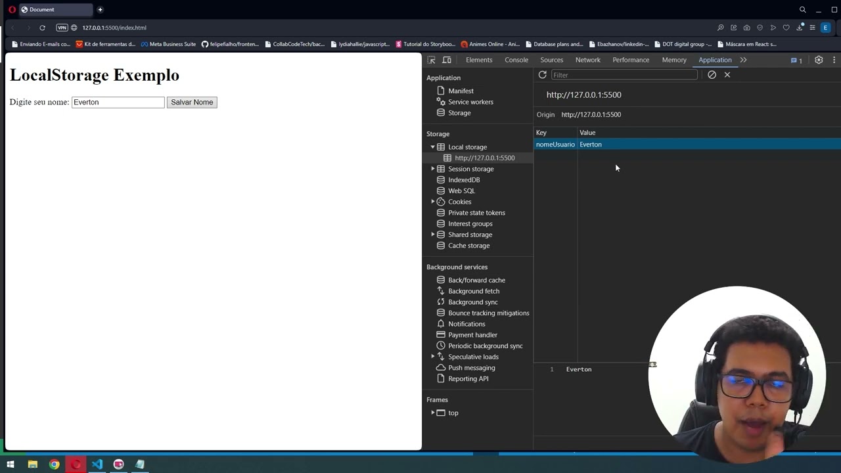Expand Speculative loads node
This screenshot has width=841, height=473.
point(433,357)
